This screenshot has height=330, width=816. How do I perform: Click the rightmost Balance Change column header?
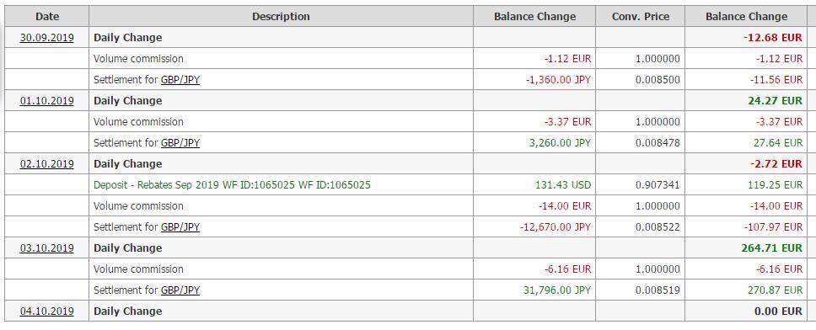coord(746,16)
